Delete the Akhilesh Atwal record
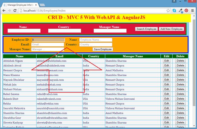This screenshot has width=197, height=129. point(180,66)
